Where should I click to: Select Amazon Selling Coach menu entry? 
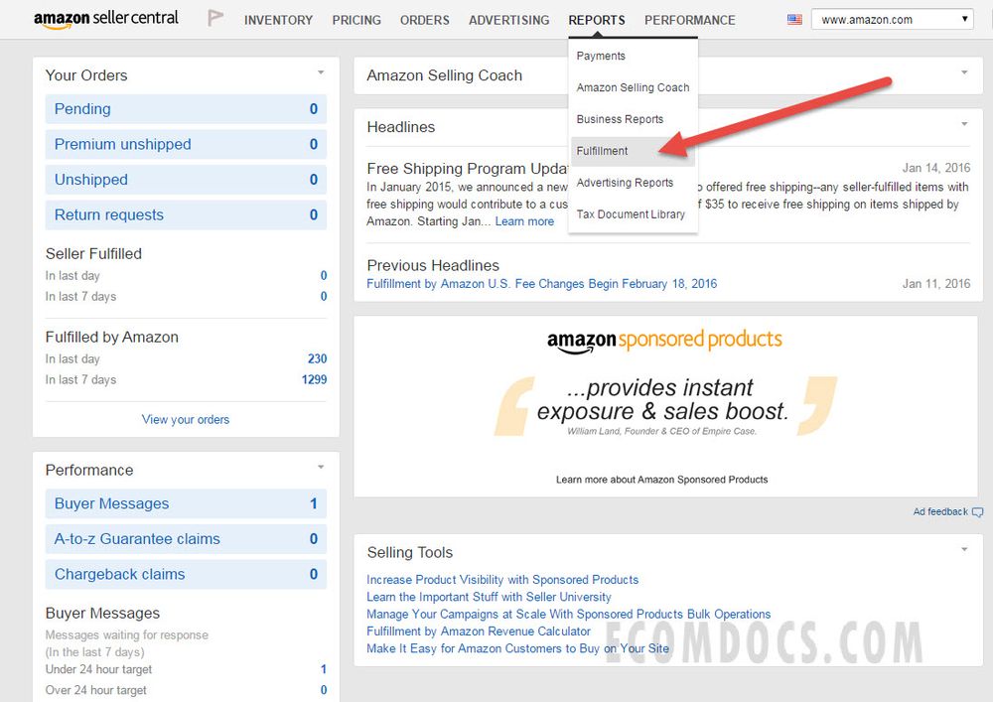(633, 87)
